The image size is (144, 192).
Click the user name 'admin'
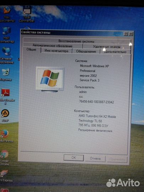coord(83,92)
